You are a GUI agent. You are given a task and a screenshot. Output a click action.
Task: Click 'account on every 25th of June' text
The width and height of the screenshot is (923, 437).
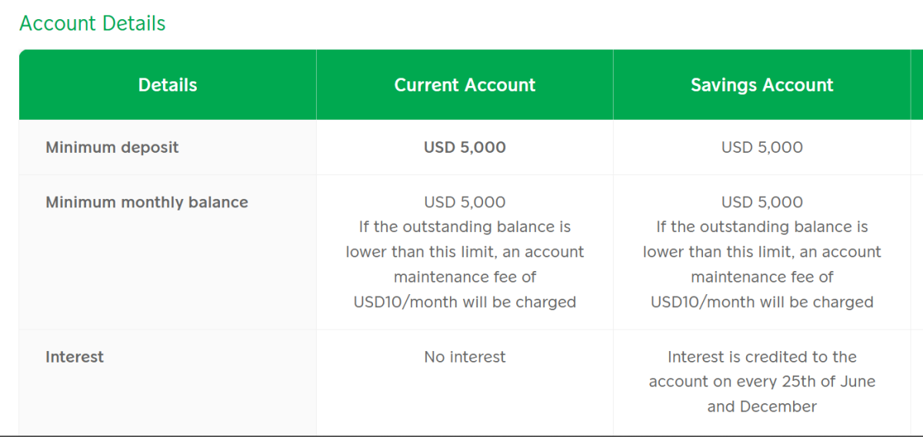click(761, 382)
